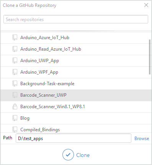Select the Blog repository name

point(25,118)
